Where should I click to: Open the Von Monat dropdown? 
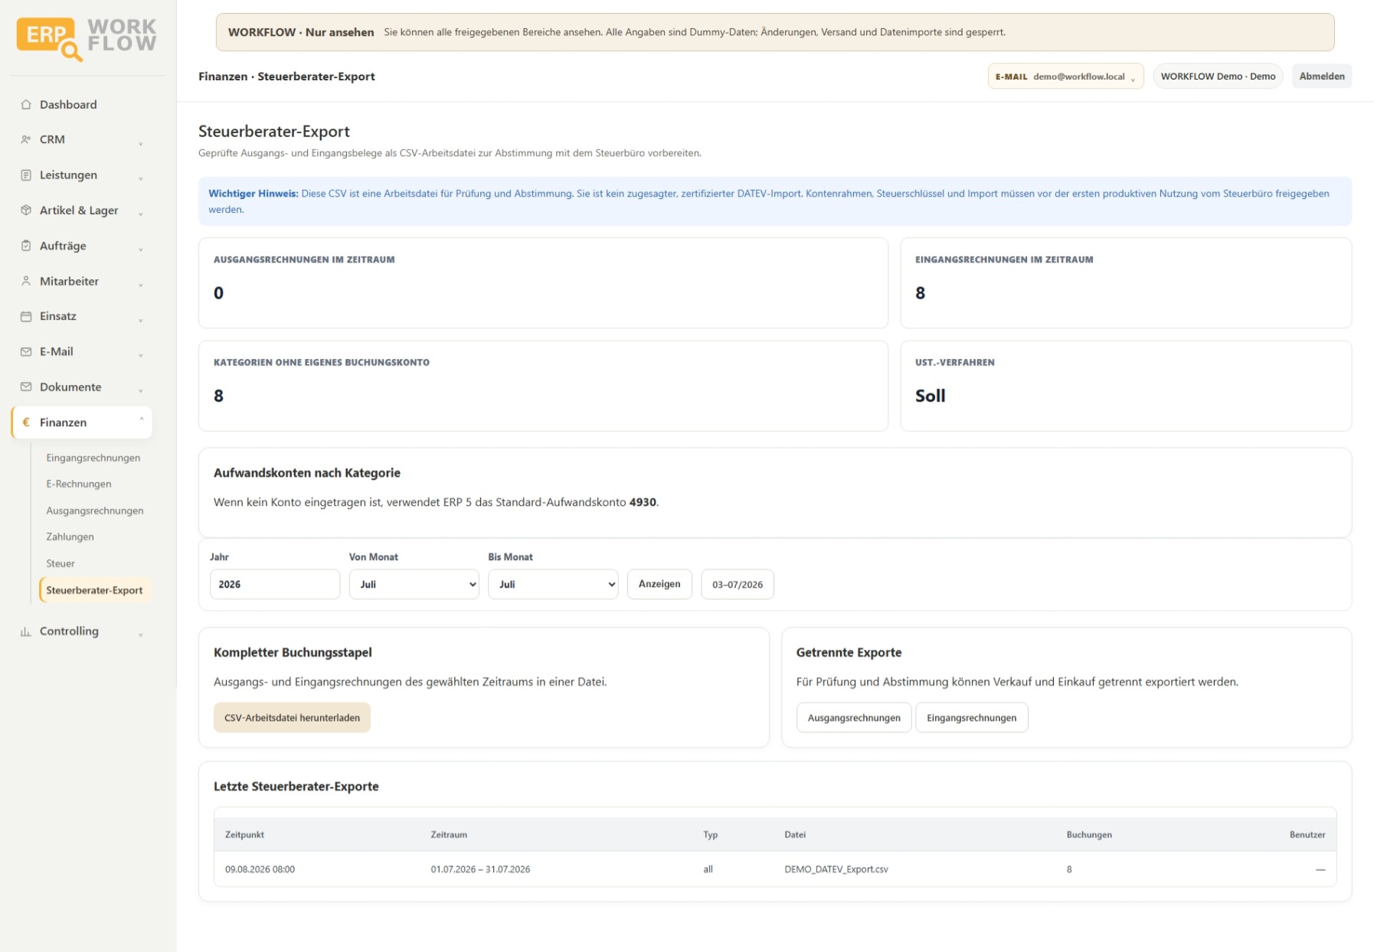point(414,584)
